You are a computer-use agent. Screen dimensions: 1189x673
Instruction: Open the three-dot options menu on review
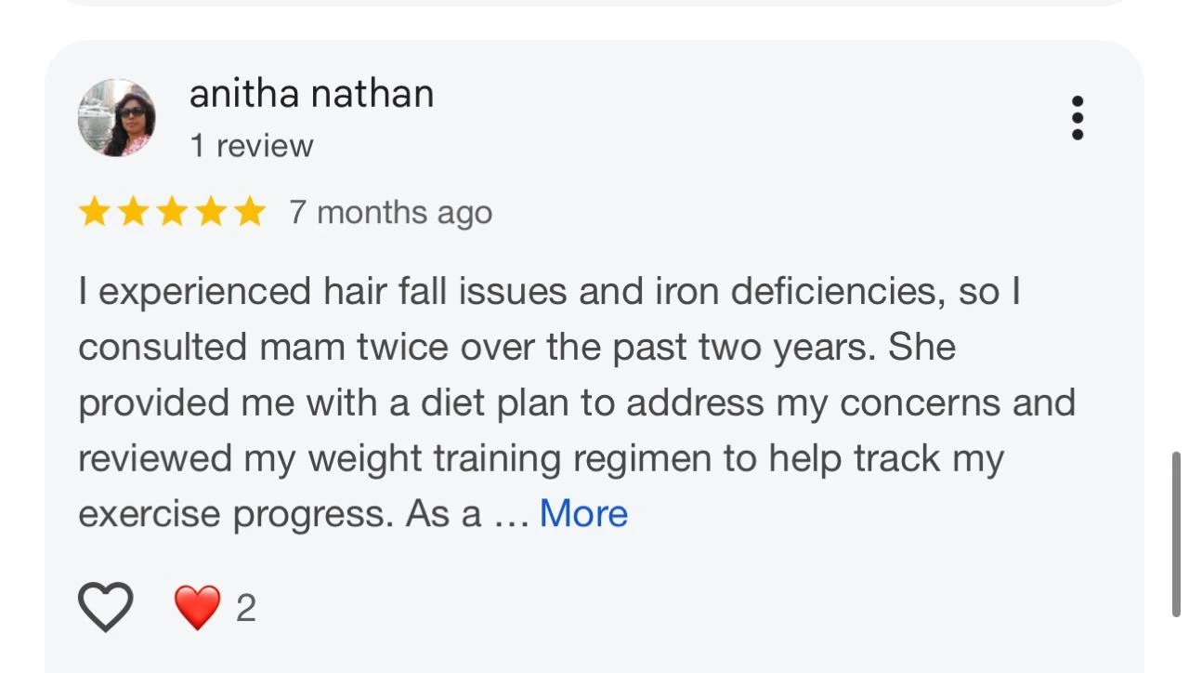pos(1078,118)
